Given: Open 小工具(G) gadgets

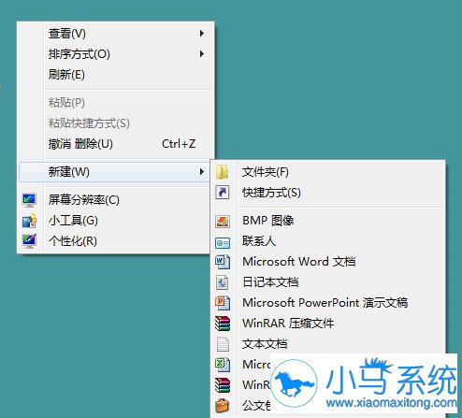Looking at the screenshot, I should (x=114, y=221).
